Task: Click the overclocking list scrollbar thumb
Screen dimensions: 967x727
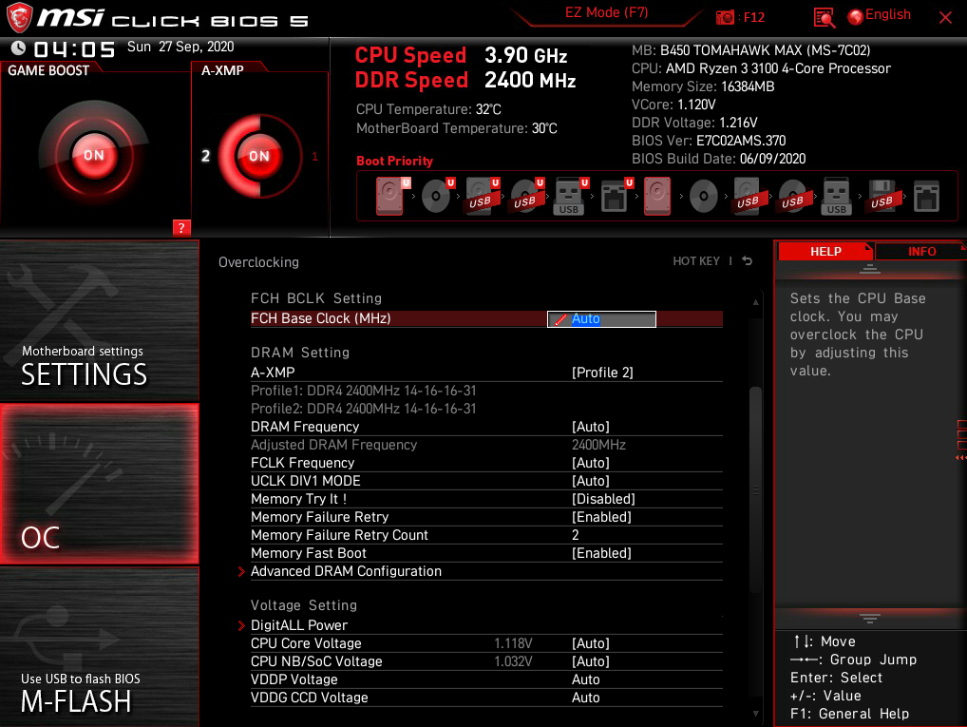Action: point(755,488)
